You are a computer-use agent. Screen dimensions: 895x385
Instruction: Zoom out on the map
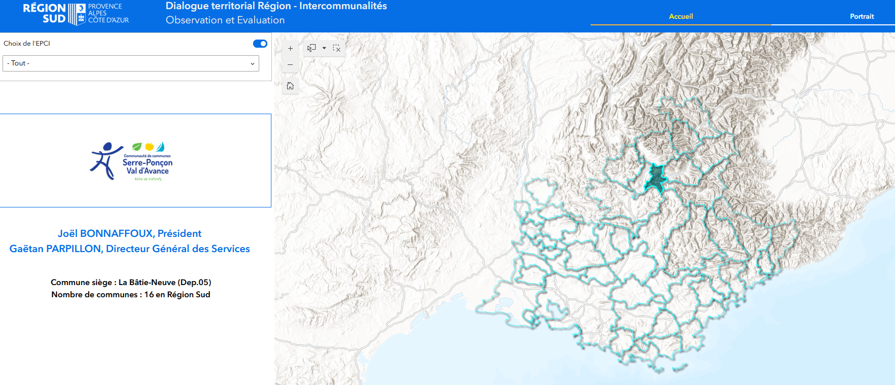(290, 64)
